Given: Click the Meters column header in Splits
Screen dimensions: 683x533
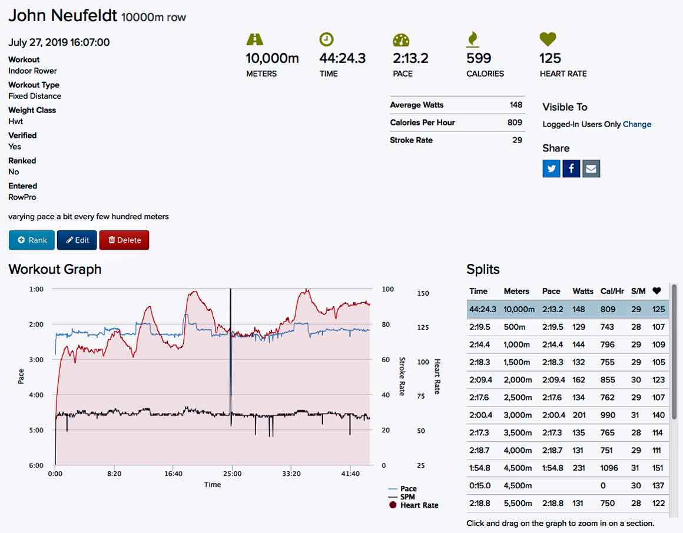Looking at the screenshot, I should pos(516,291).
